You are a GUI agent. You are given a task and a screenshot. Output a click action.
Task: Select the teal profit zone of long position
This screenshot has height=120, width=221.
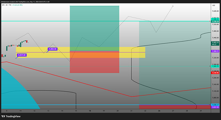pos(94,28)
